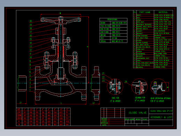Viewport: 181px width, 136px height.
Task: Select the STEM NUT part name
Action: point(140,49)
